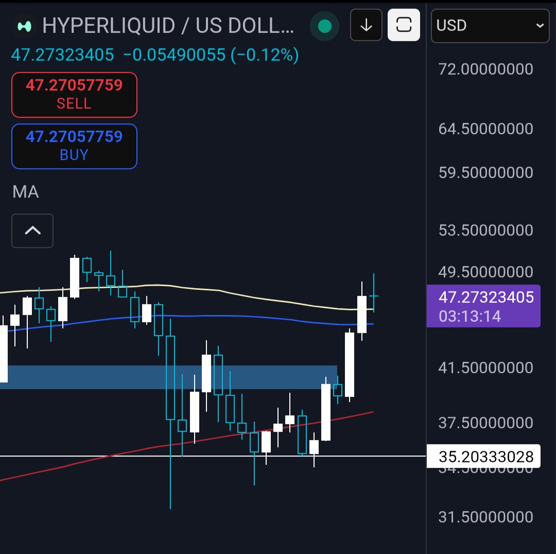Click the SELL button at 47.27057759
Screen dimensions: 556x554
click(74, 95)
